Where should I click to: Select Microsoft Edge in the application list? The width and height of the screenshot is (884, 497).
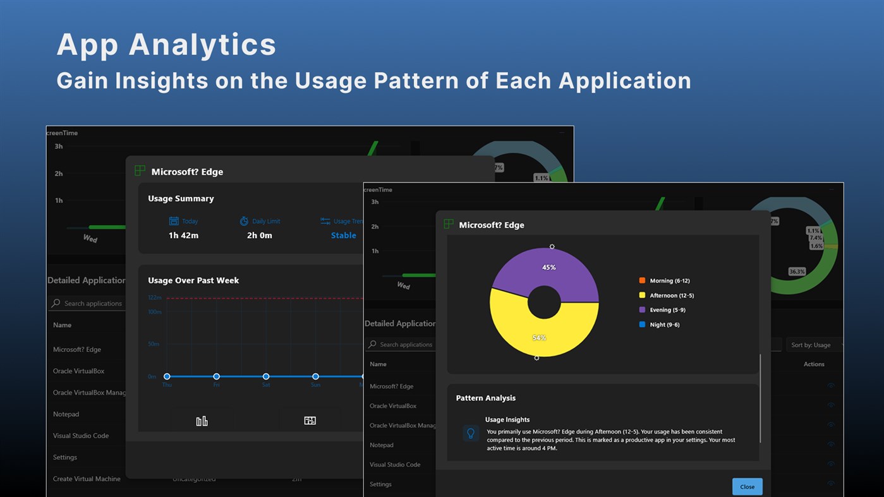pyautogui.click(x=391, y=386)
